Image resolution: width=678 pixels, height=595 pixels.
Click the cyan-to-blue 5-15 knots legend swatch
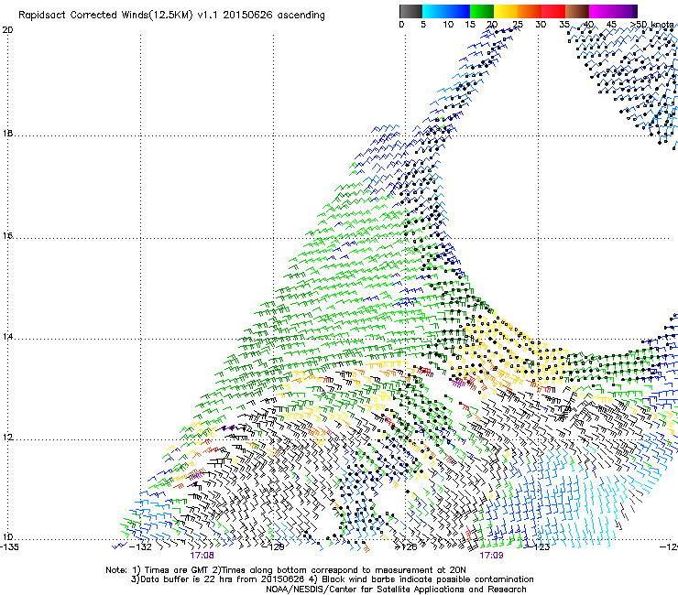pyautogui.click(x=446, y=11)
